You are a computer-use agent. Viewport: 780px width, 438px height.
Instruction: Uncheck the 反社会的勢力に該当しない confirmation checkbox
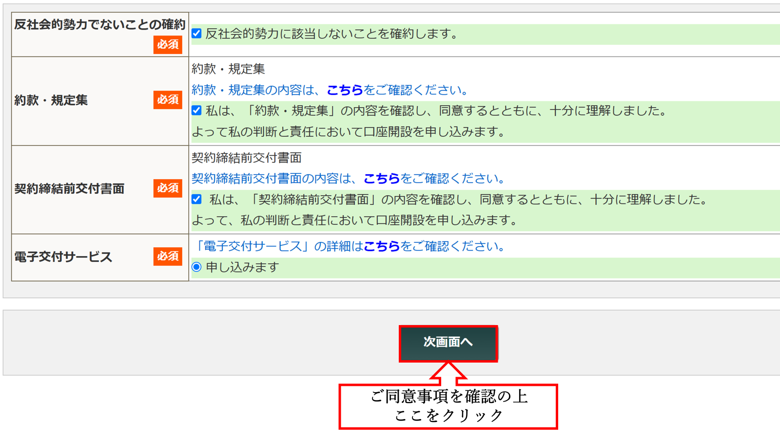coord(196,34)
